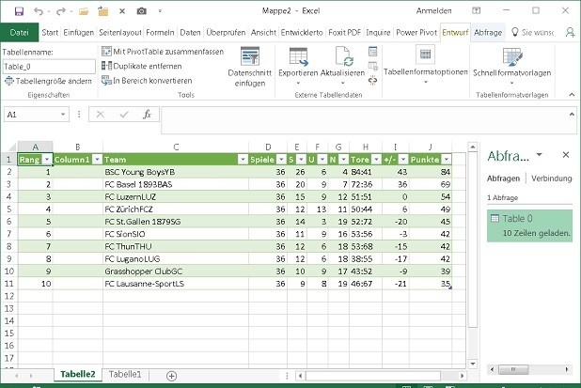Close the Abfragen pane
Image resolution: width=581 pixels, height=388 pixels.
tap(566, 155)
